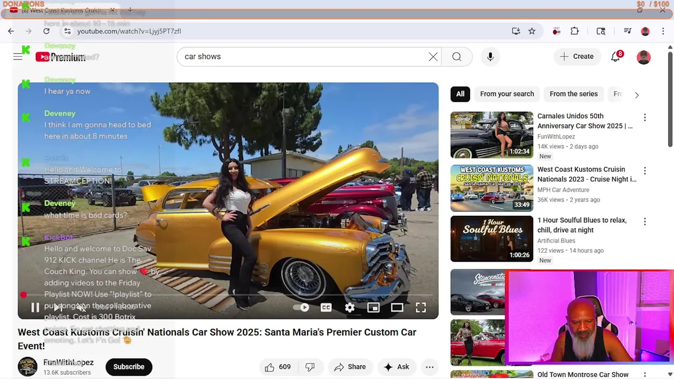Viewport: 674px width, 379px height.
Task: Open site information icon in address bar
Action: point(67,31)
